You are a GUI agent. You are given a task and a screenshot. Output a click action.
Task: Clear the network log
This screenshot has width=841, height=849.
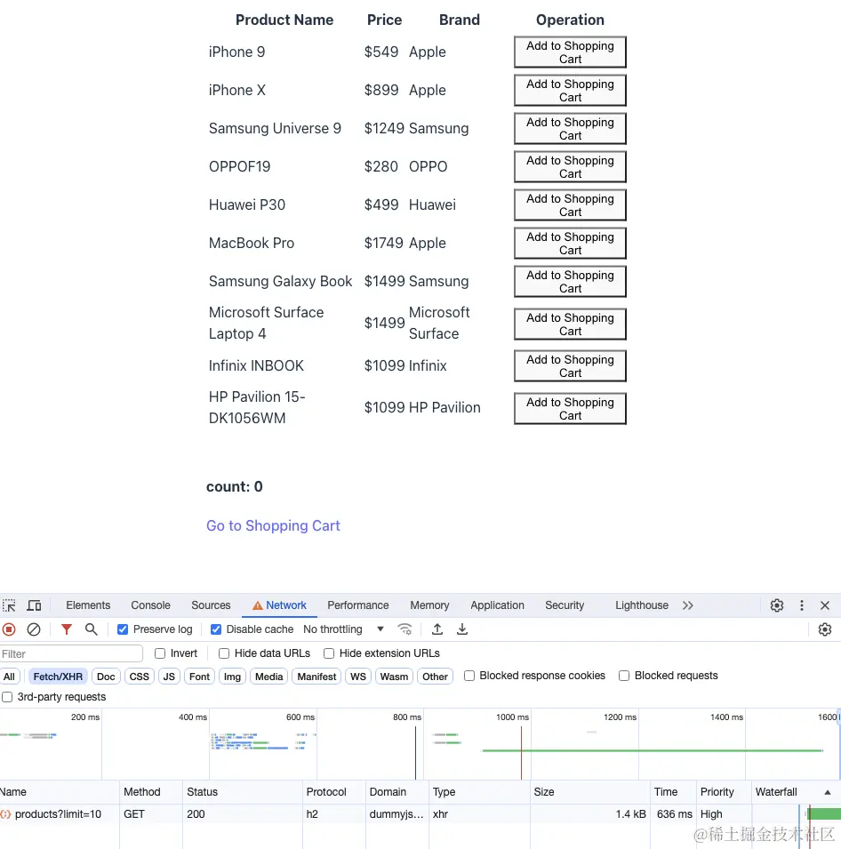(x=34, y=629)
